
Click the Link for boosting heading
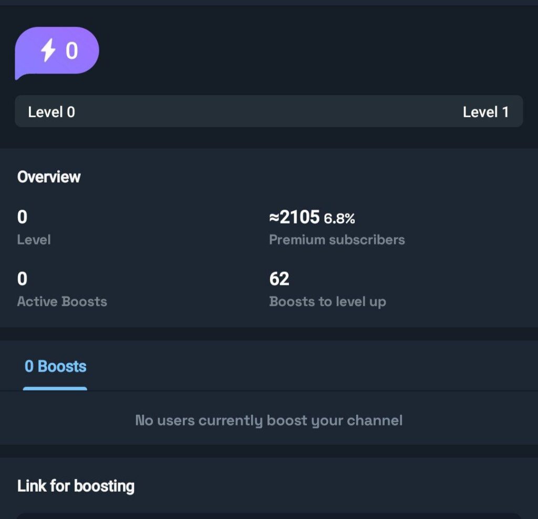pyautogui.click(x=76, y=486)
